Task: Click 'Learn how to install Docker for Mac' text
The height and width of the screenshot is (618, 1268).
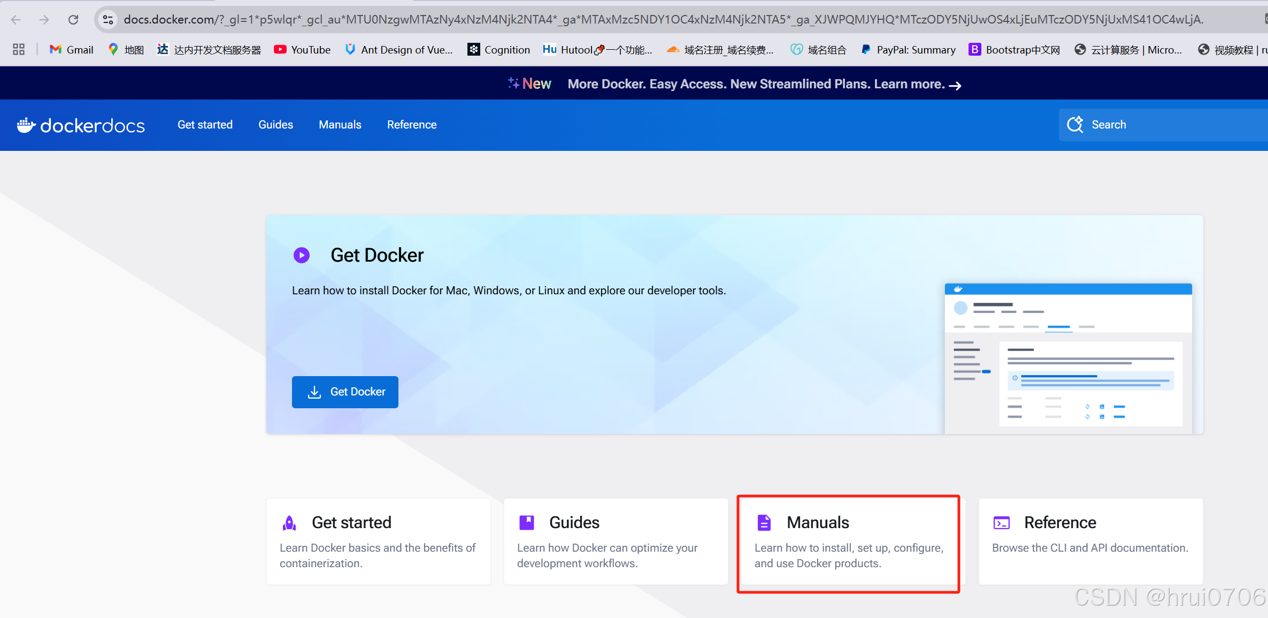Action: coord(509,291)
